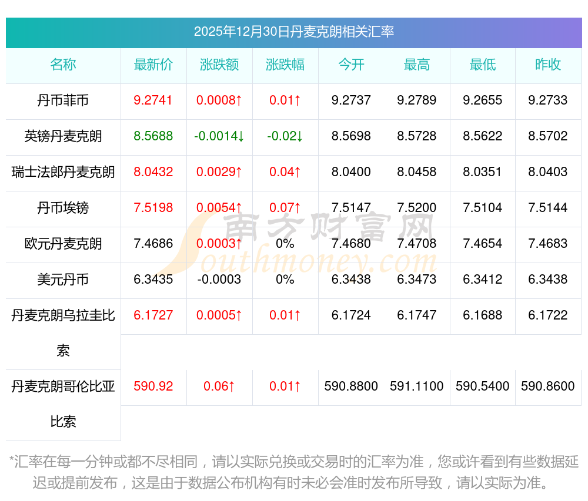Click change amount 0.0008↑

click(x=219, y=100)
